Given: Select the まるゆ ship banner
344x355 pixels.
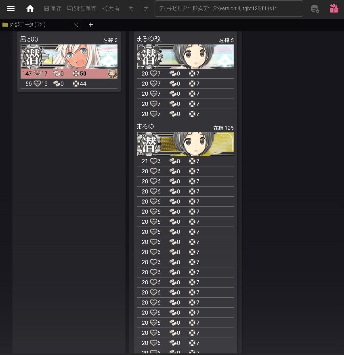Looking at the screenshot, I should point(185,144).
